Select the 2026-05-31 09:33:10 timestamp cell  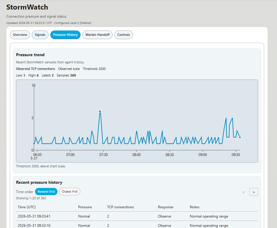tap(34, 225)
